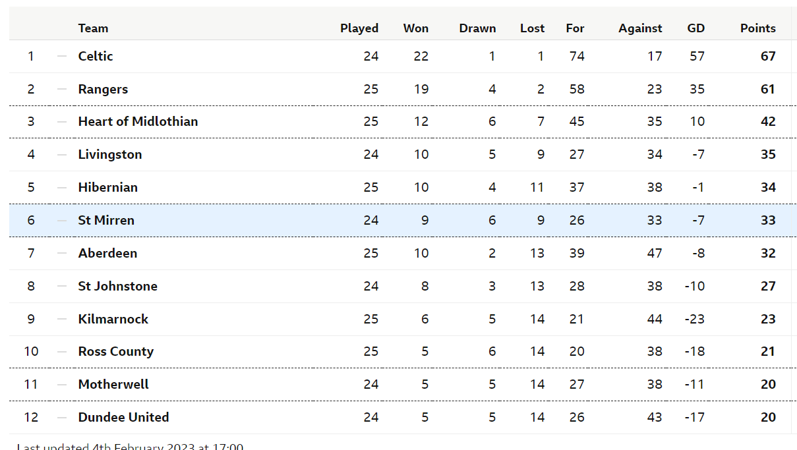Click the no-movement dash icon beside Aberdeen
Image resolution: width=797 pixels, height=450 pixels.
click(x=62, y=253)
